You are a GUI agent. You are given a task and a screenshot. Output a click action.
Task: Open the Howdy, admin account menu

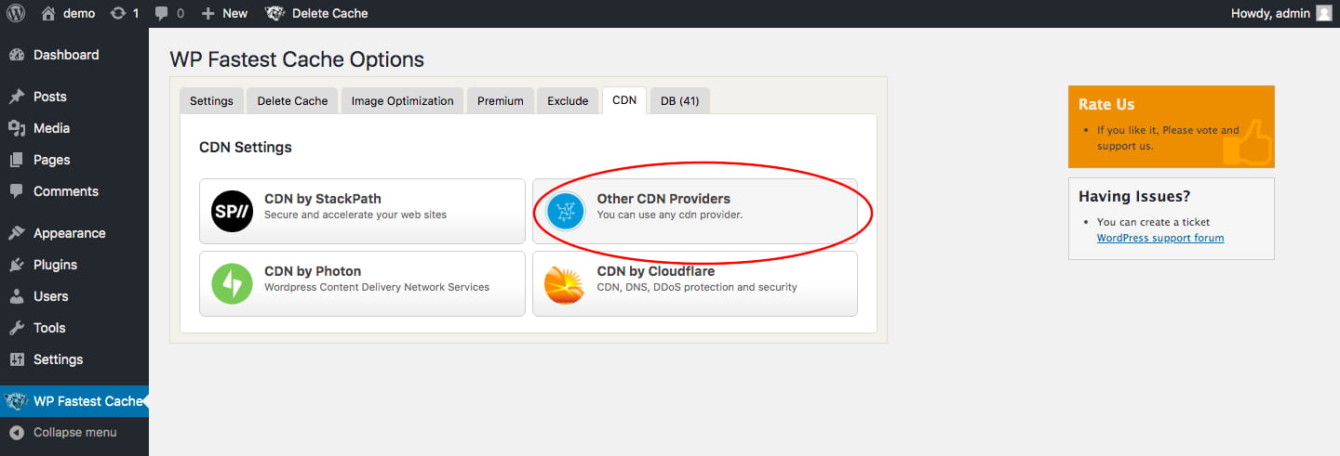(x=1283, y=13)
